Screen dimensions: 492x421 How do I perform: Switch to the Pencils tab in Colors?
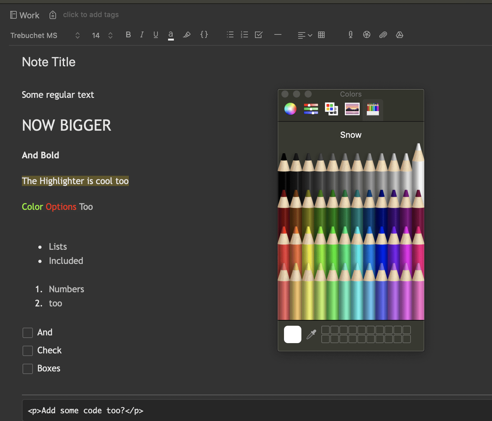click(x=373, y=109)
